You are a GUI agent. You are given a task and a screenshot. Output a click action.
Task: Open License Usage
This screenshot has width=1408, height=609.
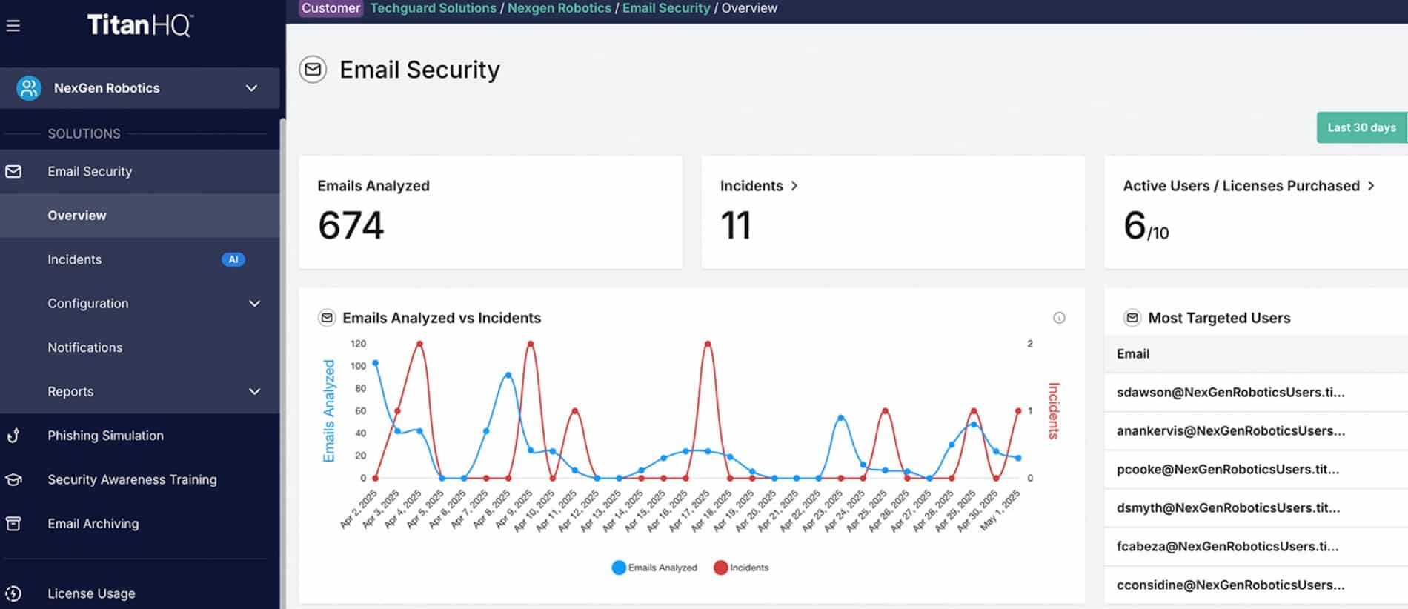pos(91,594)
